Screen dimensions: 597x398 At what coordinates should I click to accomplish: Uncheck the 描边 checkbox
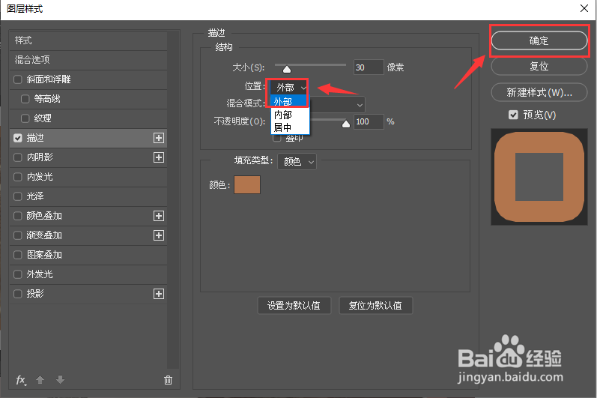pos(17,138)
